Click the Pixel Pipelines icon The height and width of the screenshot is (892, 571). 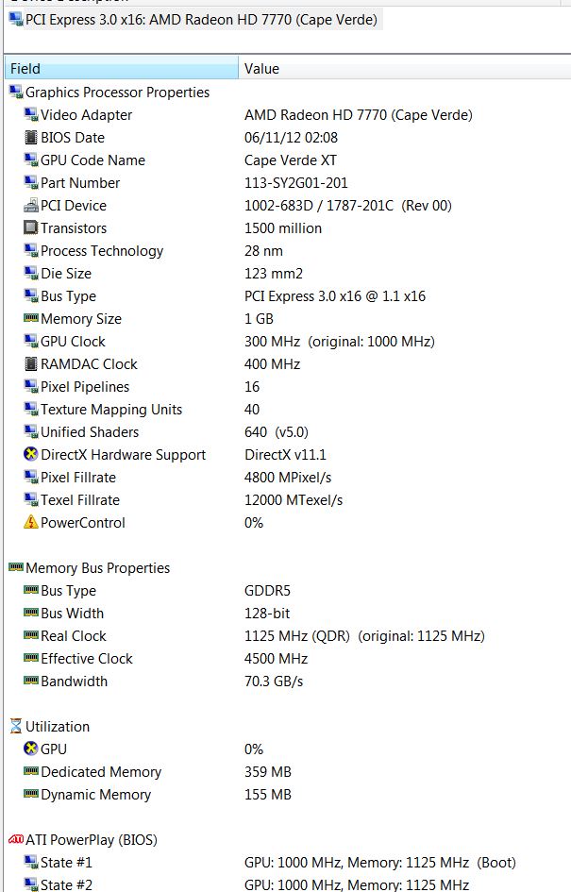(x=31, y=386)
